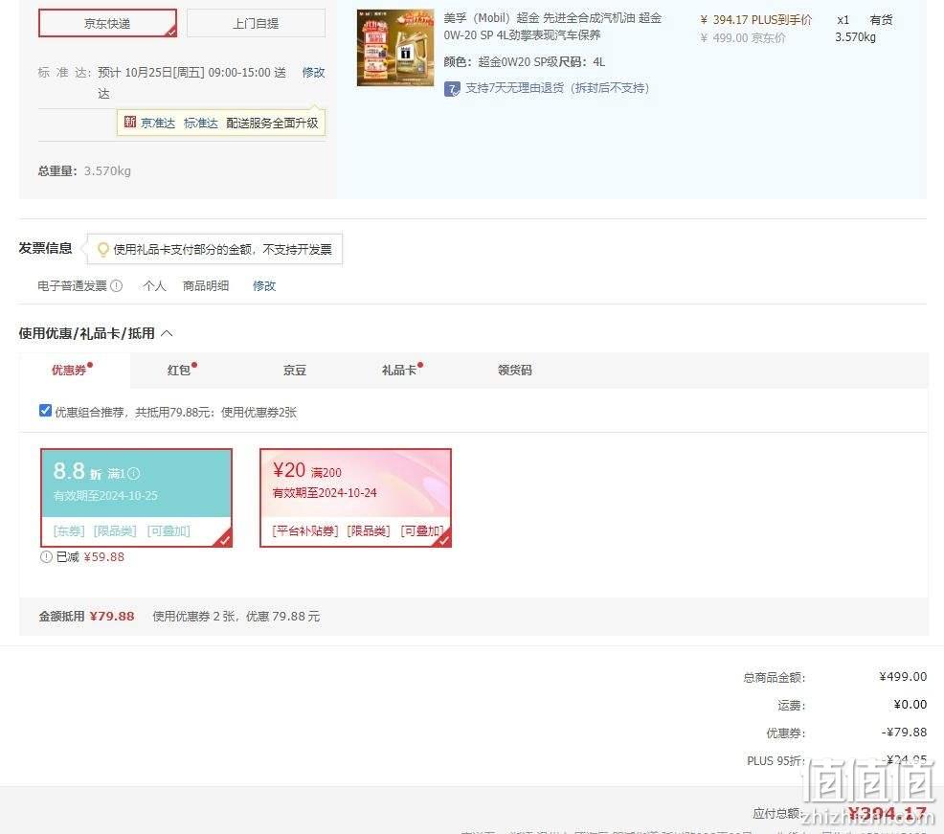Click 标准达 in delivery upgrade notice
The image size is (944, 834).
200,123
